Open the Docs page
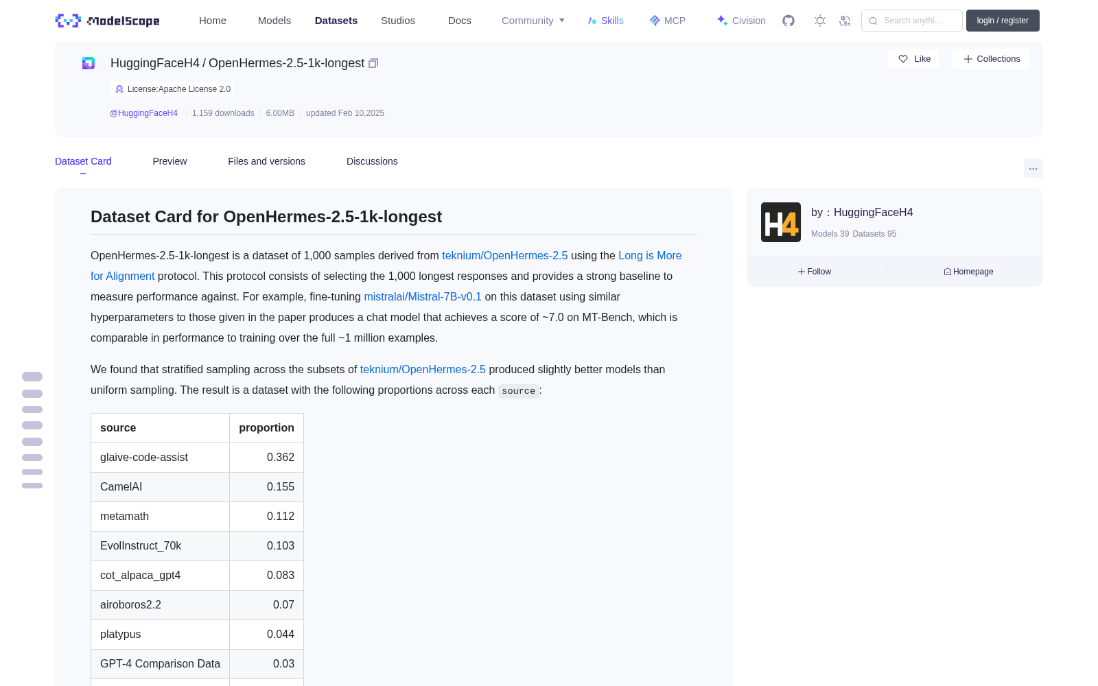This screenshot has height=686, width=1098. coord(460,21)
